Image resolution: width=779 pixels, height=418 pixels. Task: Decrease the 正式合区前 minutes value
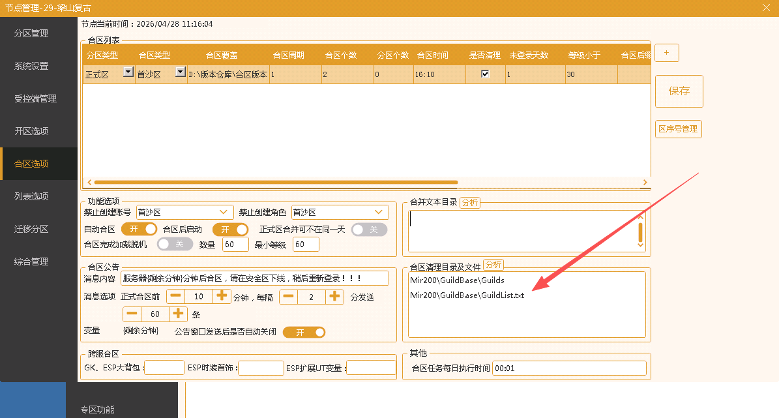coord(175,296)
